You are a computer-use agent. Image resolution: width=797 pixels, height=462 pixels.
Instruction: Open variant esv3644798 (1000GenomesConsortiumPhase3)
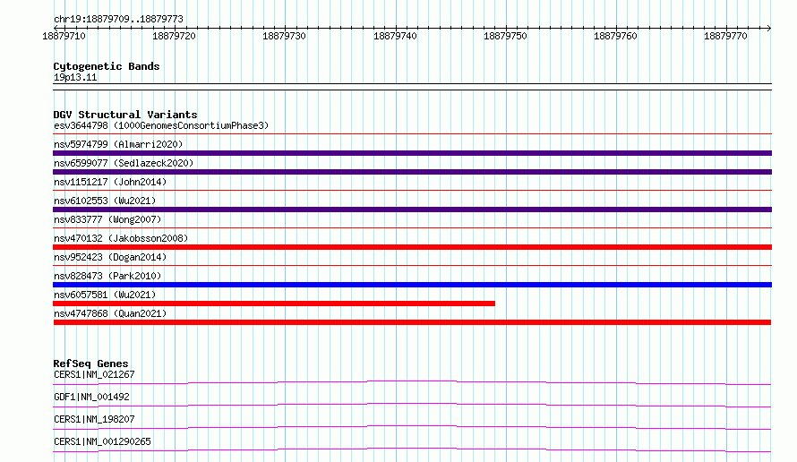161,125
